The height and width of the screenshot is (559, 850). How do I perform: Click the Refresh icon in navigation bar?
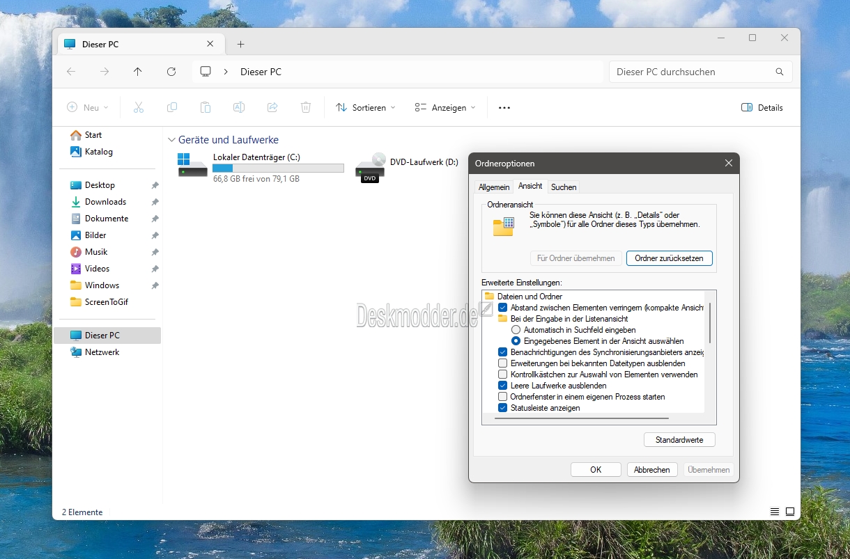click(171, 72)
